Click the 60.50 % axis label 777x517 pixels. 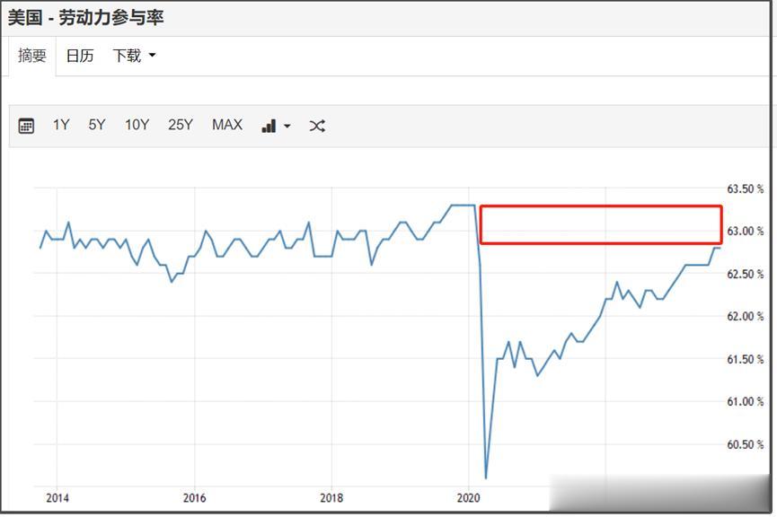pos(745,444)
